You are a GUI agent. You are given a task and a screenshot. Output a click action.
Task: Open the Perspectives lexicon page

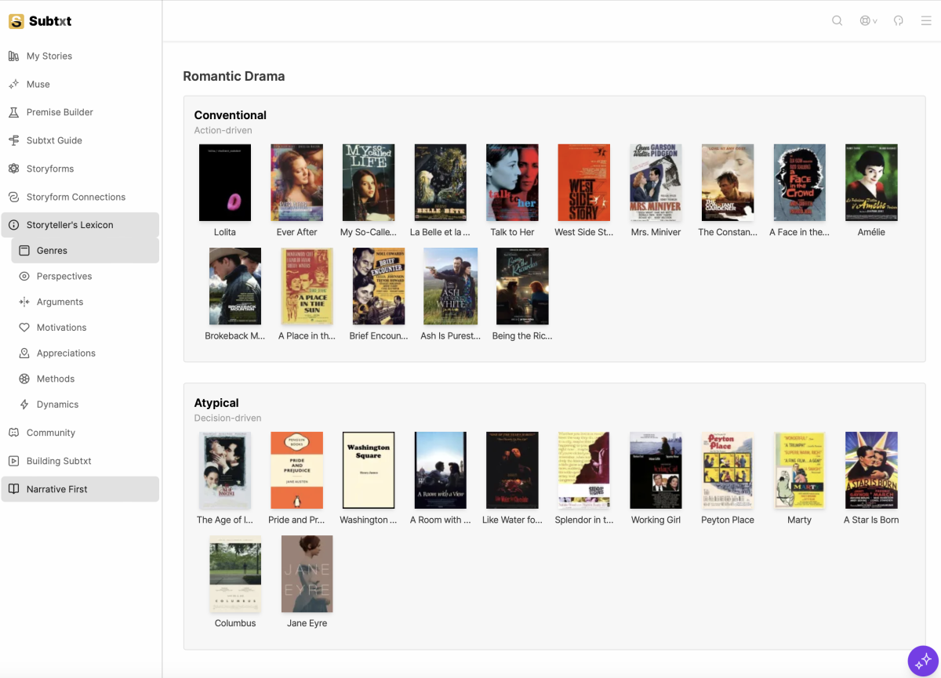[x=85, y=276]
